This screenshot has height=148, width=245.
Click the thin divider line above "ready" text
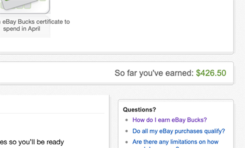(x=52, y=113)
